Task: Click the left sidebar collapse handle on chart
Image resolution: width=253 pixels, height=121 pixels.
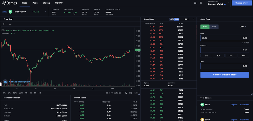Action: (x=1, y=84)
